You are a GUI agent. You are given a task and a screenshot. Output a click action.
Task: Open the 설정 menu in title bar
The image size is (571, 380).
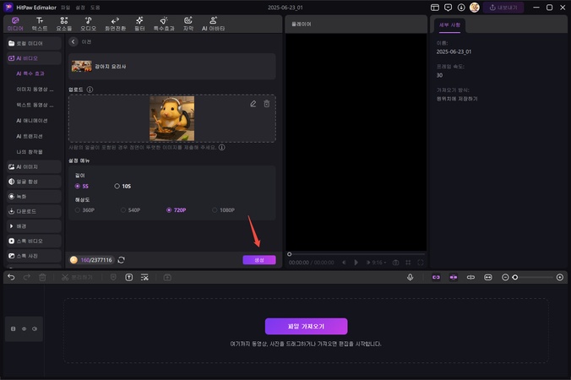tap(80, 8)
